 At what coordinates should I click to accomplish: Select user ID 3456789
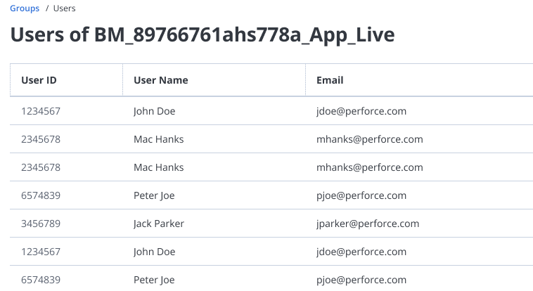click(41, 224)
